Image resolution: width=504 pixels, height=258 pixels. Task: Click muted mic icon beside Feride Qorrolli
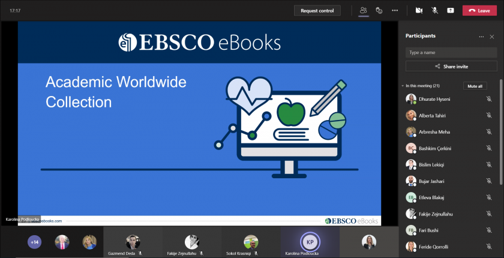click(489, 247)
